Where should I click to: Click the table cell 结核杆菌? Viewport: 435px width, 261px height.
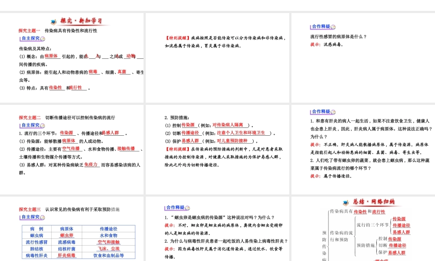click(67, 249)
